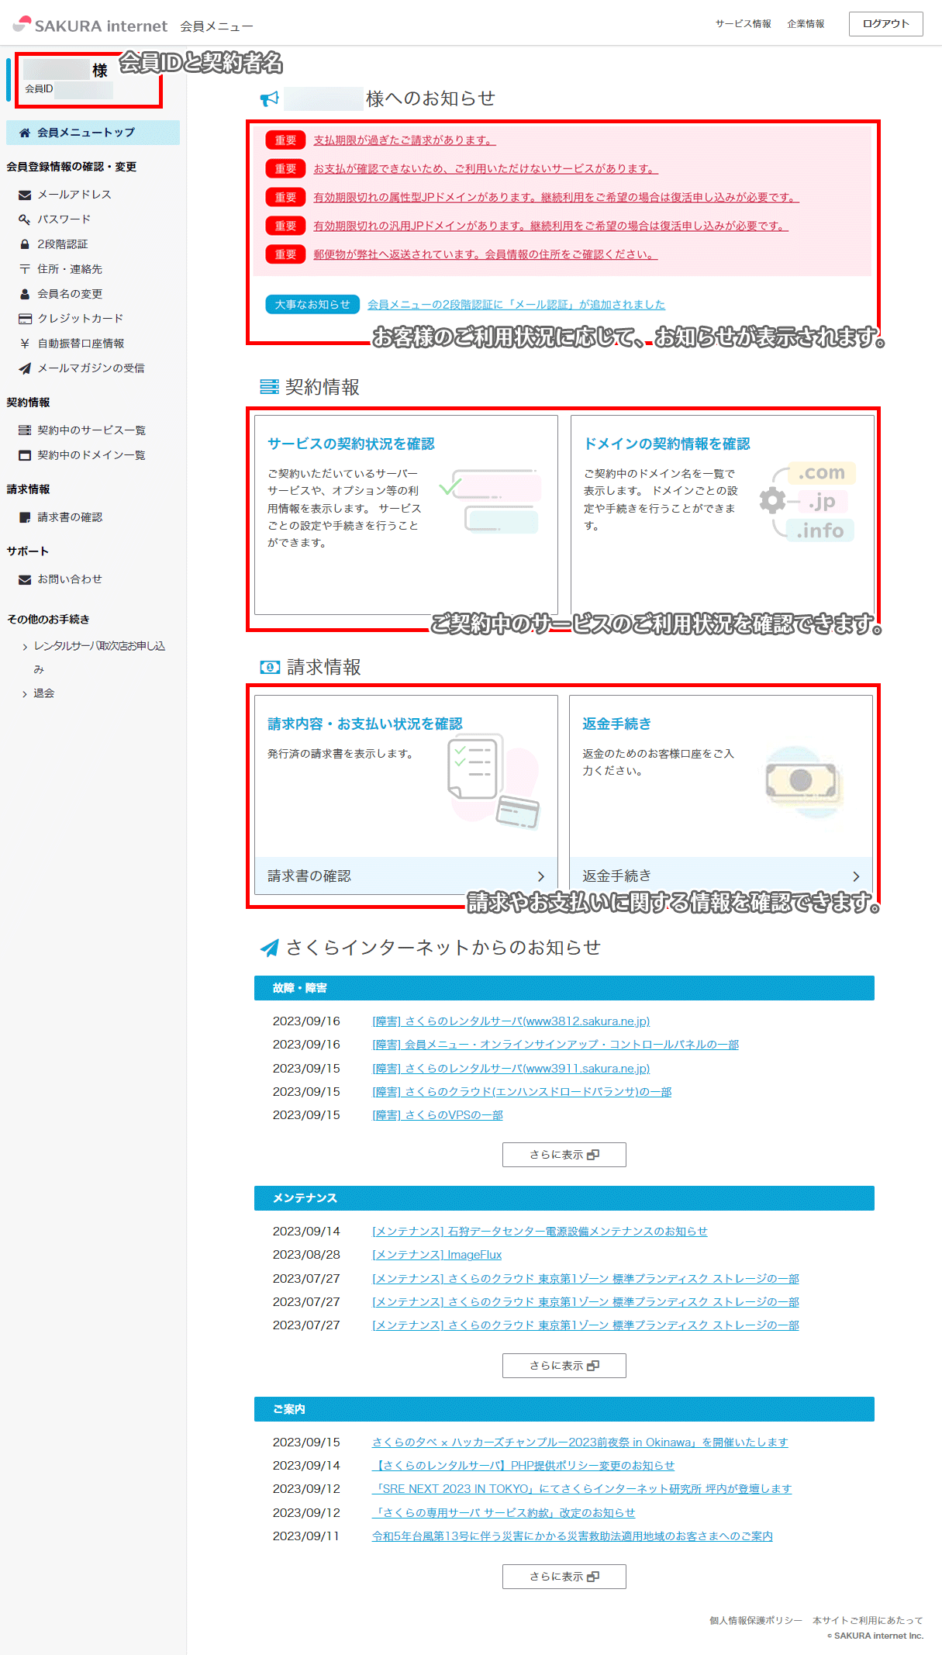The image size is (942, 1655).
Task: Select 会員メニュートップ in the sidebar
Action: point(93,133)
